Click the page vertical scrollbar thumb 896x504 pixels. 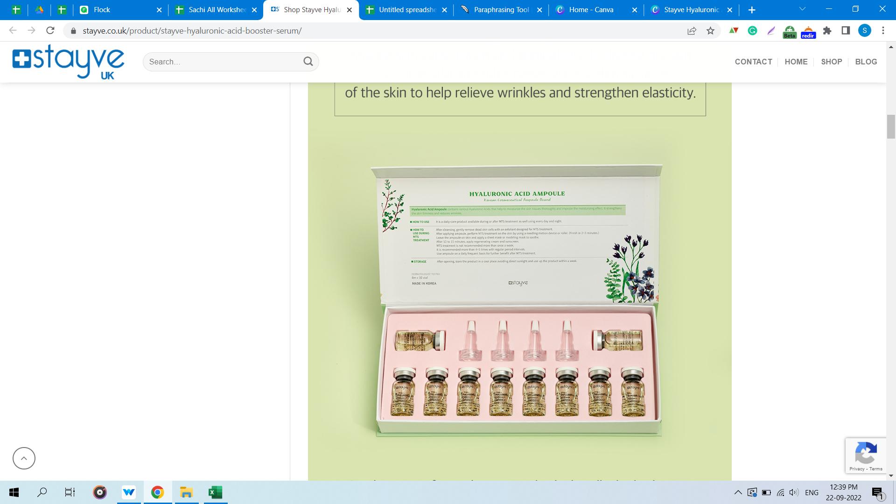[891, 126]
